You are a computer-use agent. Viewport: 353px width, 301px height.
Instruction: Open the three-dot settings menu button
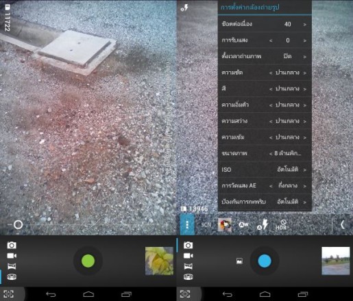click(187, 224)
